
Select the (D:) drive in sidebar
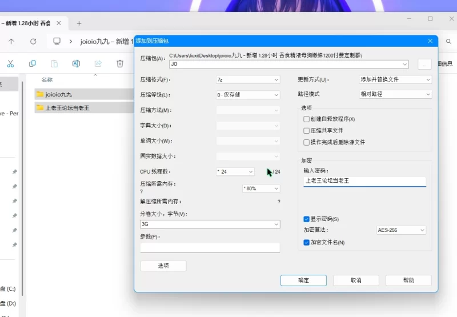[8, 303]
